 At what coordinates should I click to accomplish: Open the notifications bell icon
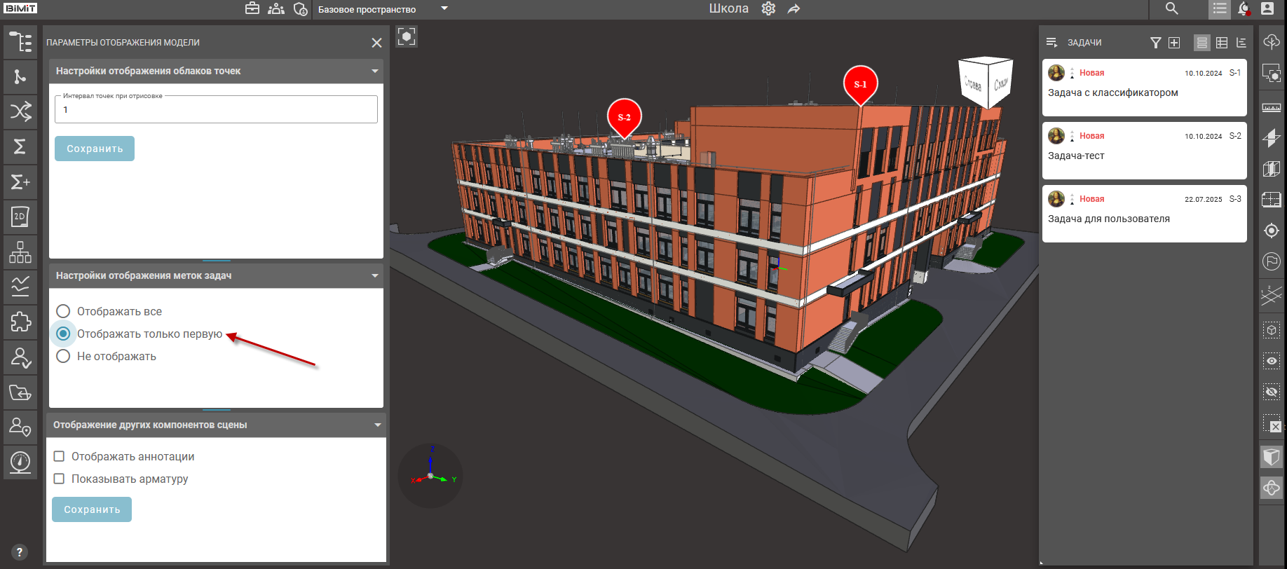[1244, 8]
